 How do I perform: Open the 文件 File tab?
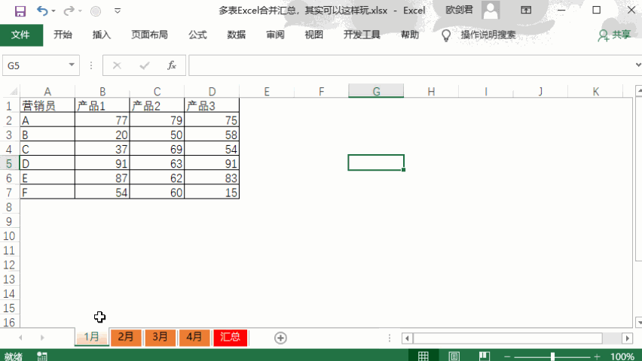(21, 35)
